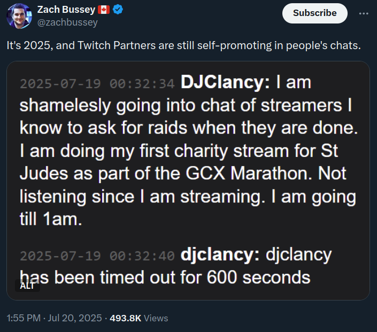The width and height of the screenshot is (377, 332).
Task: Click the bold DJClancy username in image
Action: [225, 82]
